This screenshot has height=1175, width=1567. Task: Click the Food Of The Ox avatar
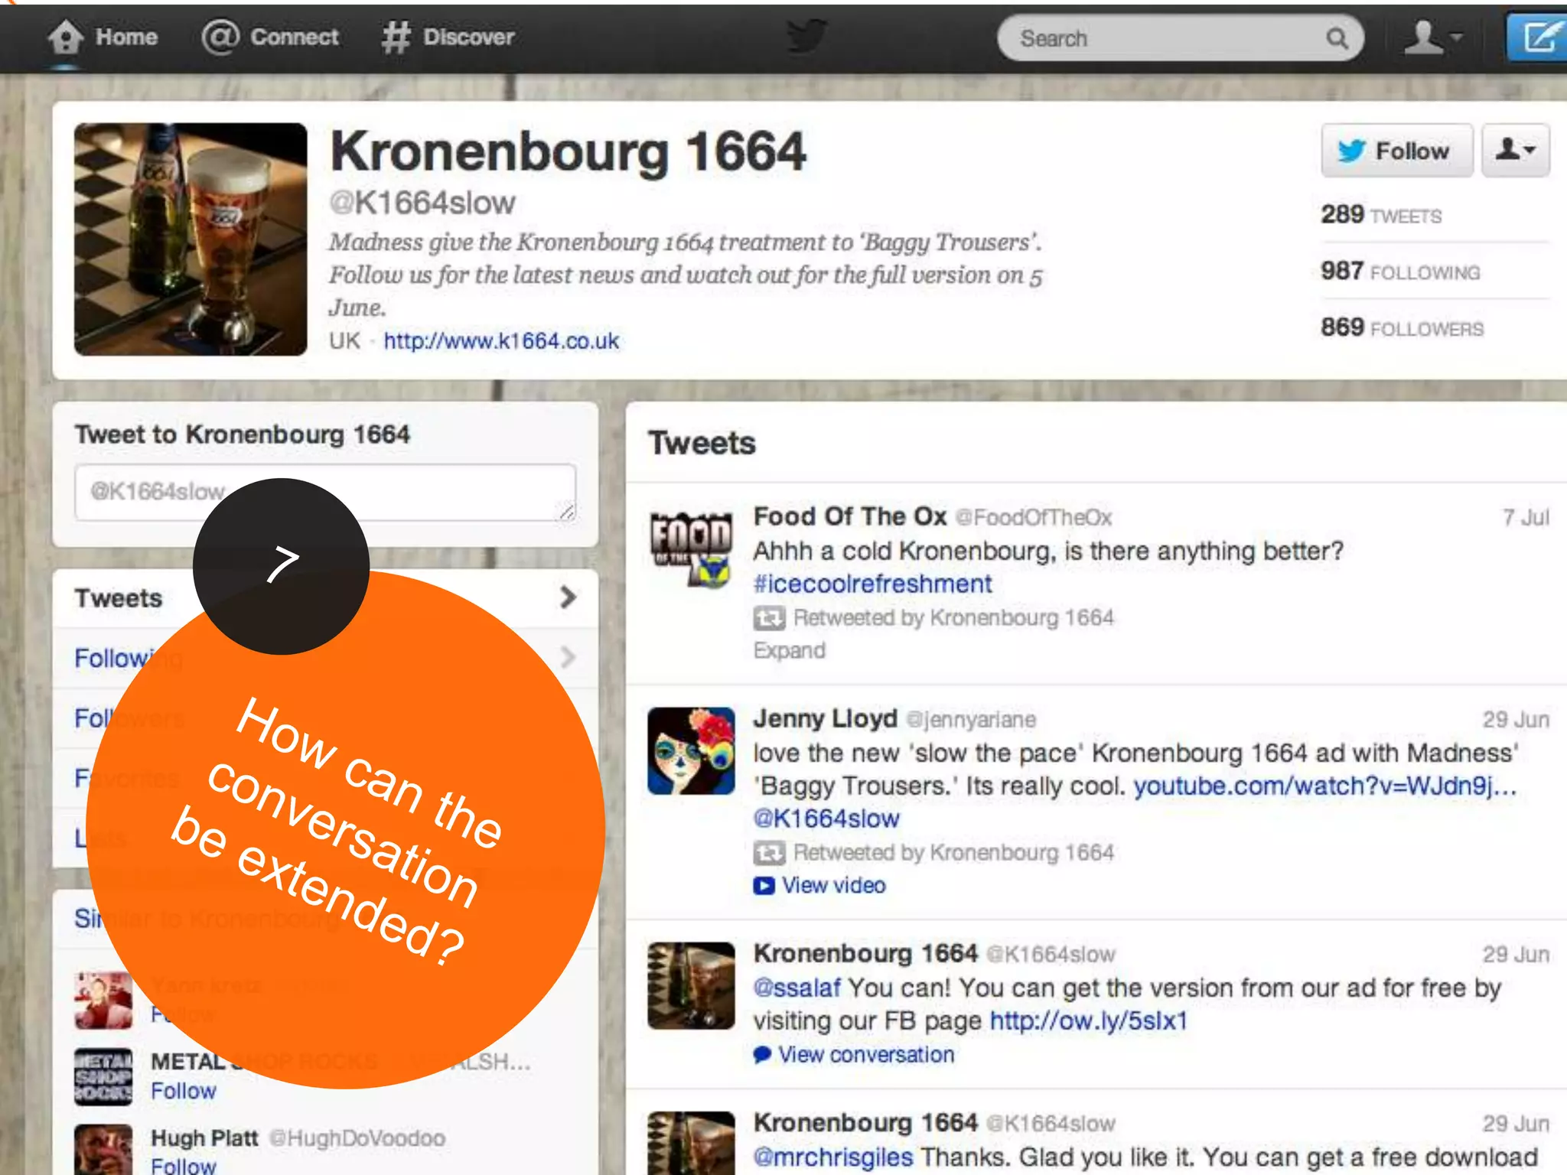tap(691, 550)
